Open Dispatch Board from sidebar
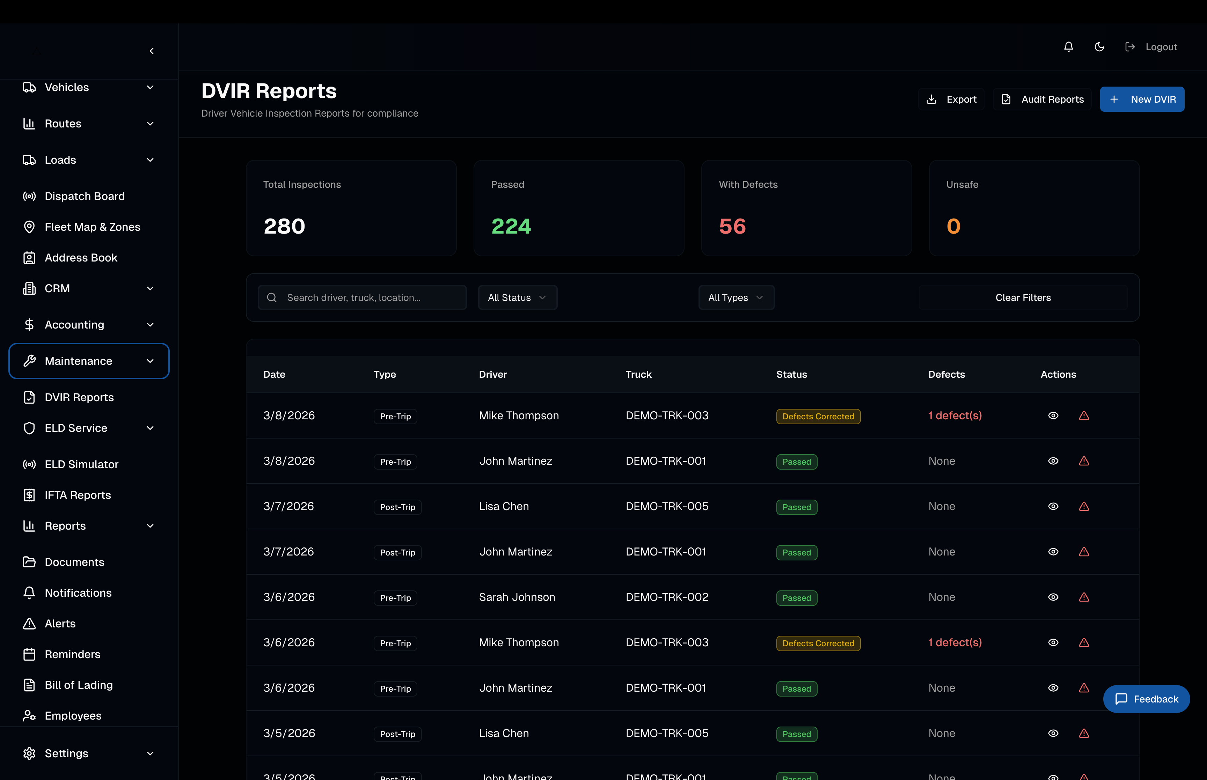 click(84, 196)
